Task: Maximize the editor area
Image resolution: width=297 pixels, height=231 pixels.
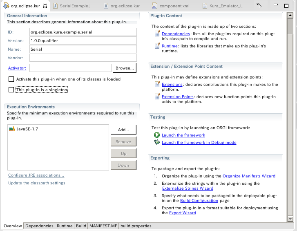Action: 286,6
